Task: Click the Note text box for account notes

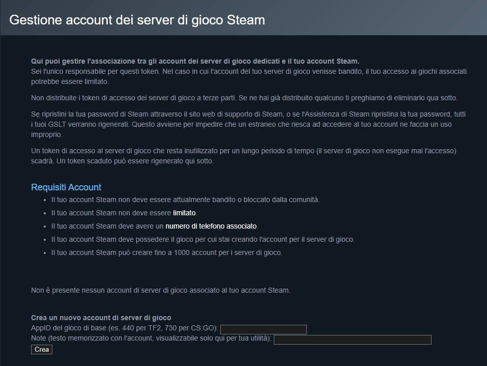Action: 352,340
